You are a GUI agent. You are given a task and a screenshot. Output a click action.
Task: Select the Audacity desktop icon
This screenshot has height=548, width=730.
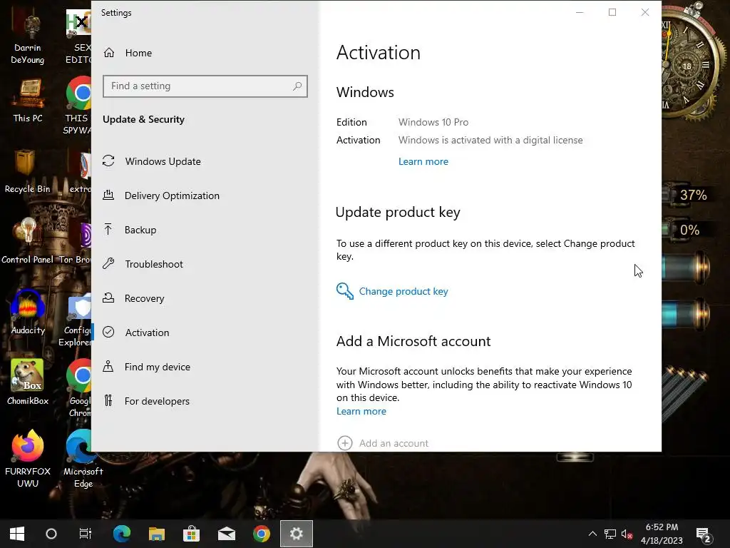[28, 313]
